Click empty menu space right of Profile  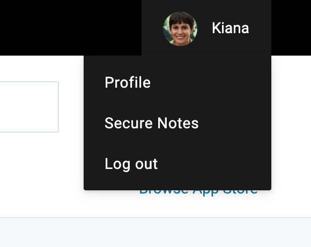point(211,82)
